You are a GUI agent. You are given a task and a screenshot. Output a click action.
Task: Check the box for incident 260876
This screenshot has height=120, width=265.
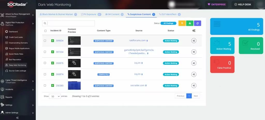click(45, 63)
